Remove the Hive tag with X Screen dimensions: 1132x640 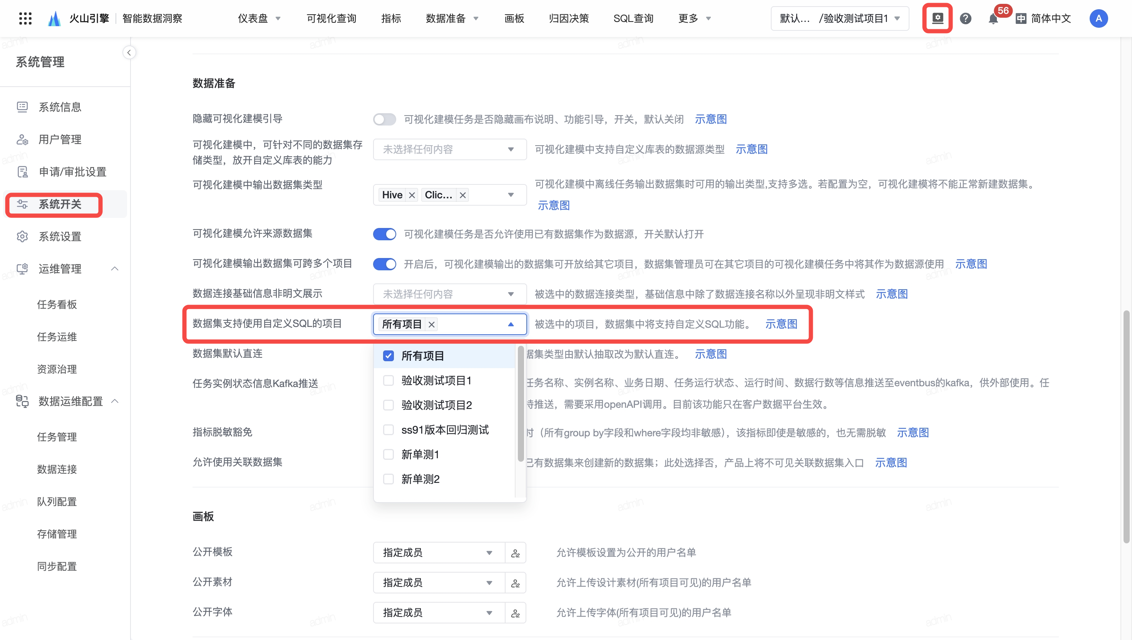412,195
